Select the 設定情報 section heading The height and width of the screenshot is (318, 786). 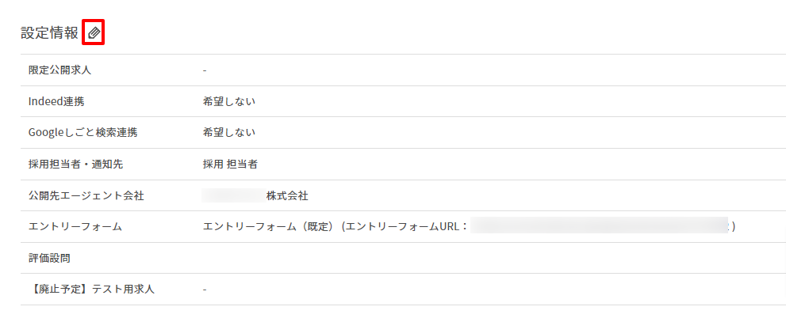click(50, 33)
